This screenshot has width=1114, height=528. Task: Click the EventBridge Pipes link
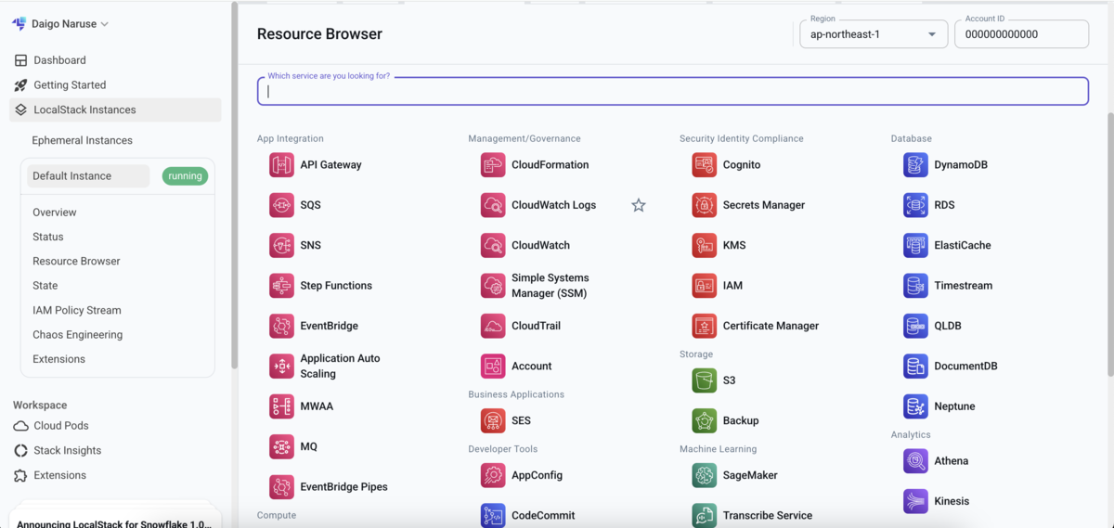point(343,487)
